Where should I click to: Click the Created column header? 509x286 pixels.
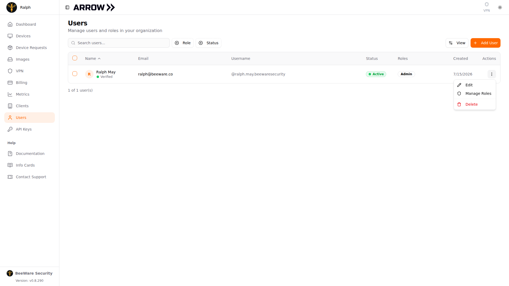click(460, 59)
